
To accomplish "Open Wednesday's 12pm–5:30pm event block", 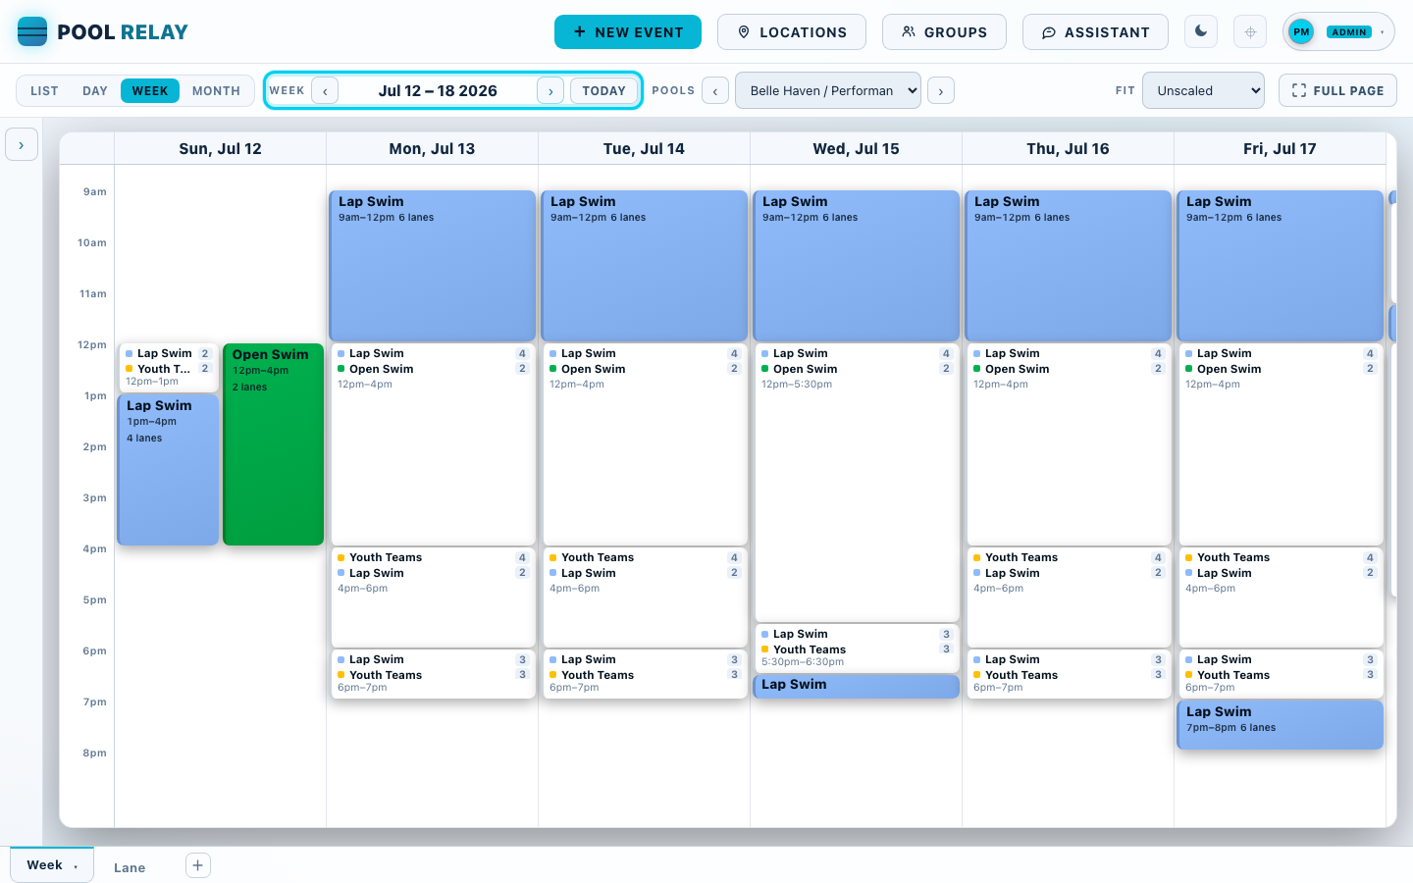I will [856, 483].
